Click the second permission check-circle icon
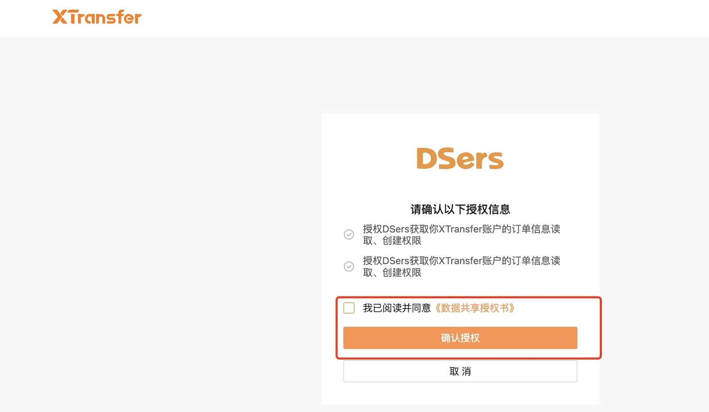 pos(349,266)
